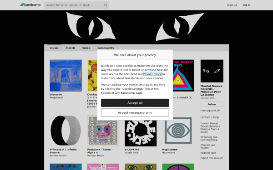Switch to the music tab
The width and height of the screenshot is (273, 170).
click(54, 48)
